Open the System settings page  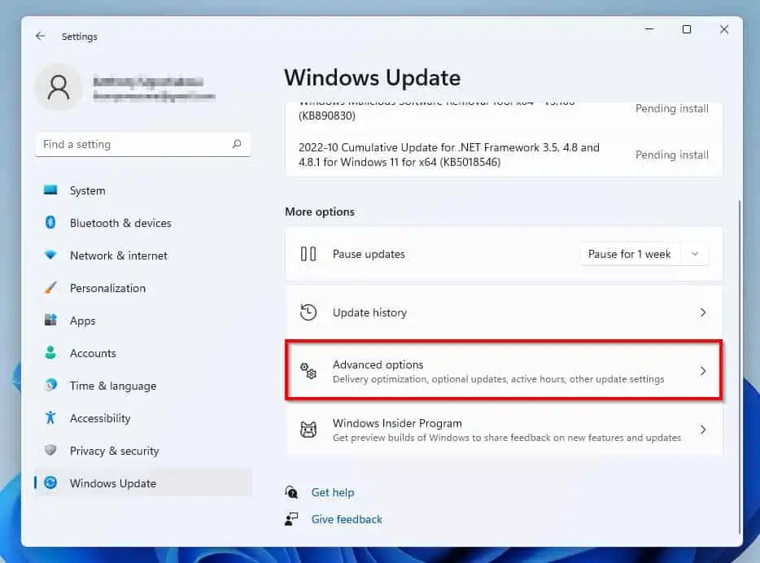tap(143, 190)
